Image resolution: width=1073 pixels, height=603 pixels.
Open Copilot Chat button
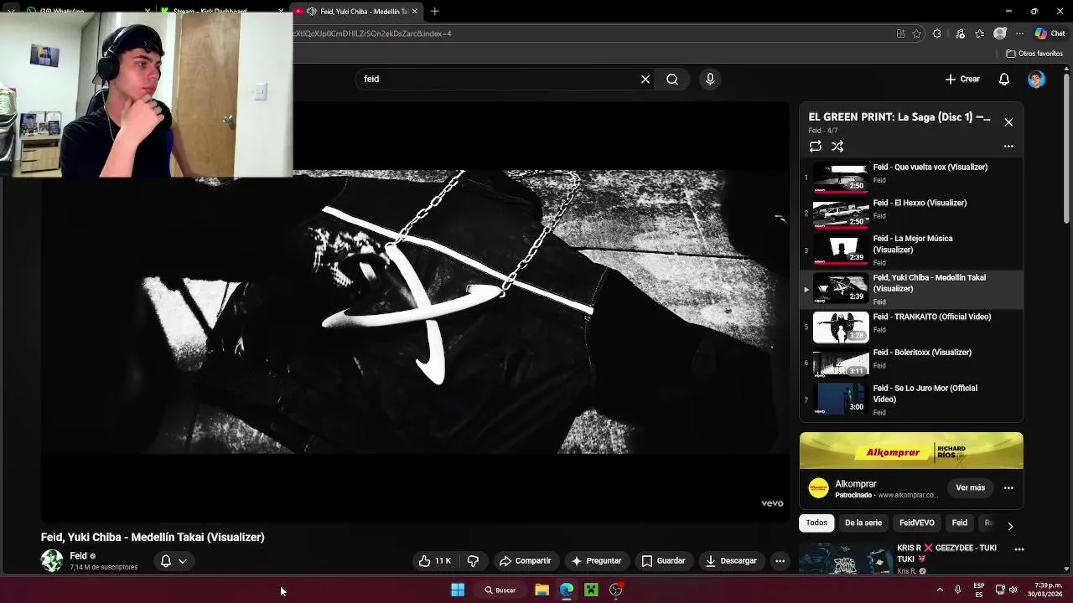[x=1050, y=33]
